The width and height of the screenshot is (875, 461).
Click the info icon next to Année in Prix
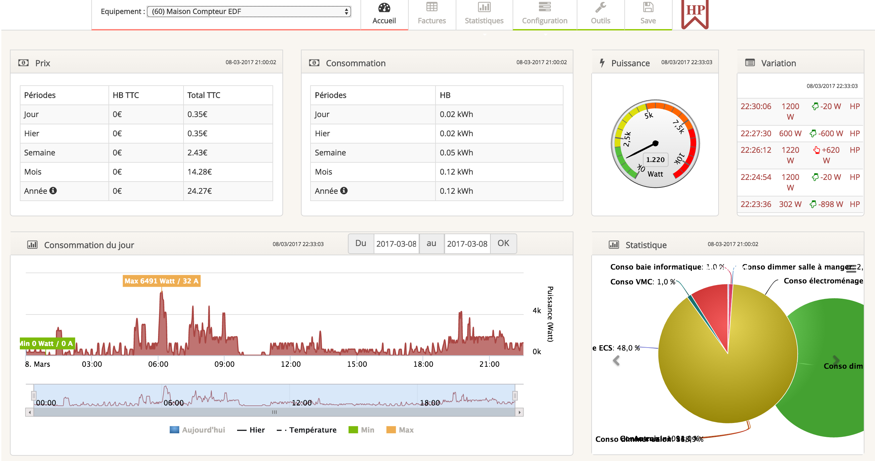tap(53, 190)
